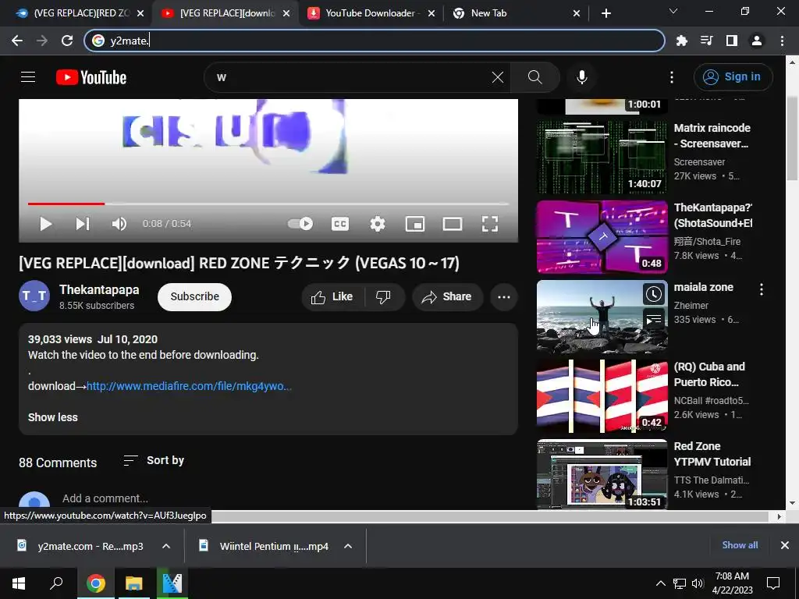Screen dimensions: 799x599
Task: Share this video
Action: [447, 297]
